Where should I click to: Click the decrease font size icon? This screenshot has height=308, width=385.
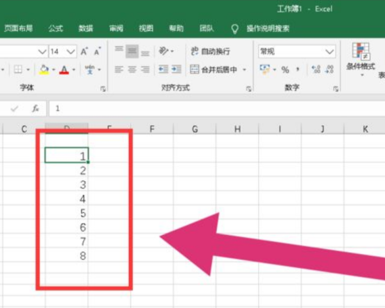pyautogui.click(x=98, y=51)
